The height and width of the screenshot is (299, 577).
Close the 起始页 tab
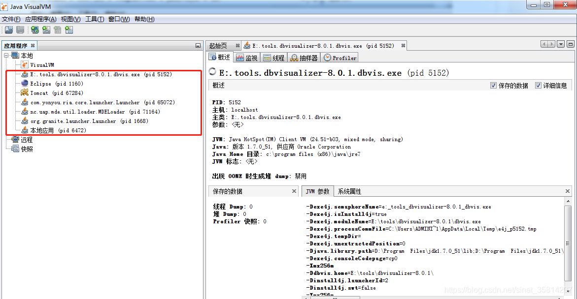click(238, 46)
